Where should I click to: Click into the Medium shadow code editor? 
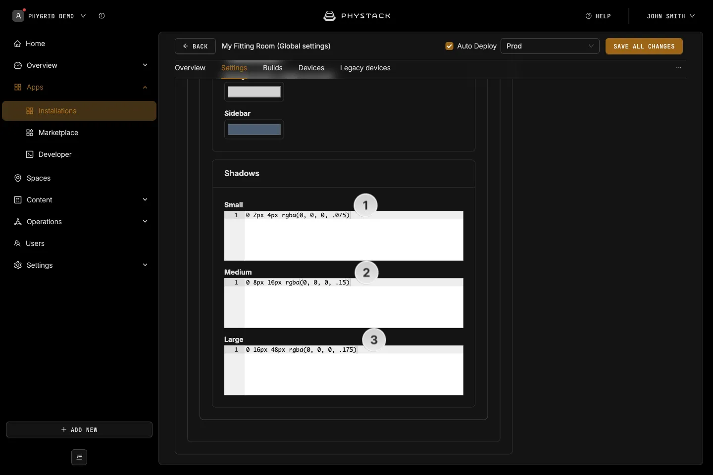tap(344, 303)
